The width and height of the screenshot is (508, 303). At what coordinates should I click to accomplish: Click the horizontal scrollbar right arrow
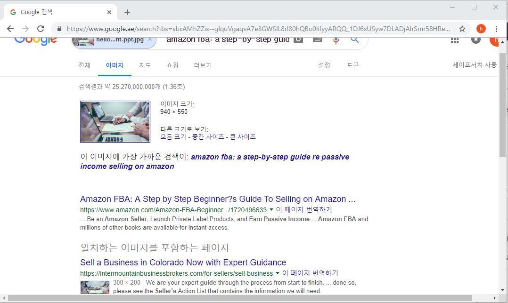click(495, 298)
